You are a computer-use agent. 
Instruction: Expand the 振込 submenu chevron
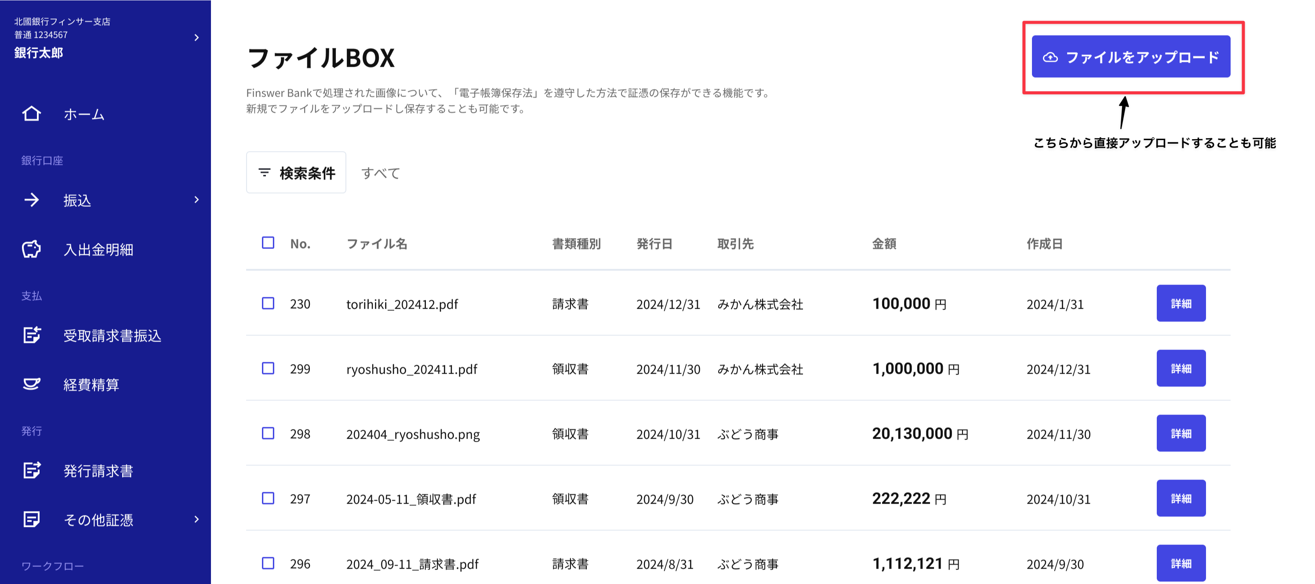(196, 200)
